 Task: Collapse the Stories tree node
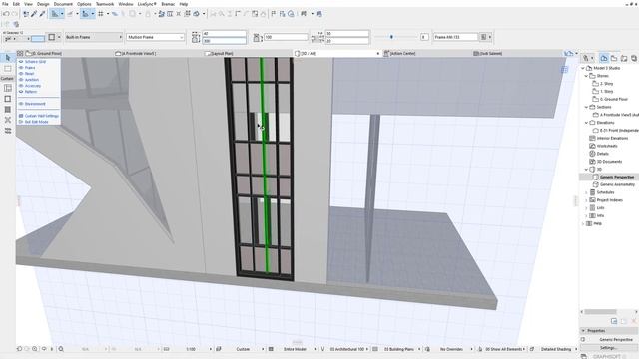(586, 76)
